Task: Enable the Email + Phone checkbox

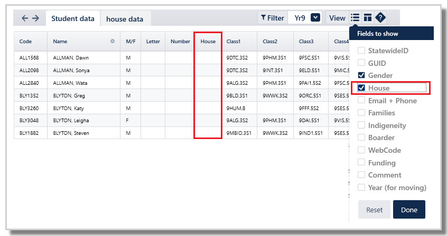Action: click(361, 101)
